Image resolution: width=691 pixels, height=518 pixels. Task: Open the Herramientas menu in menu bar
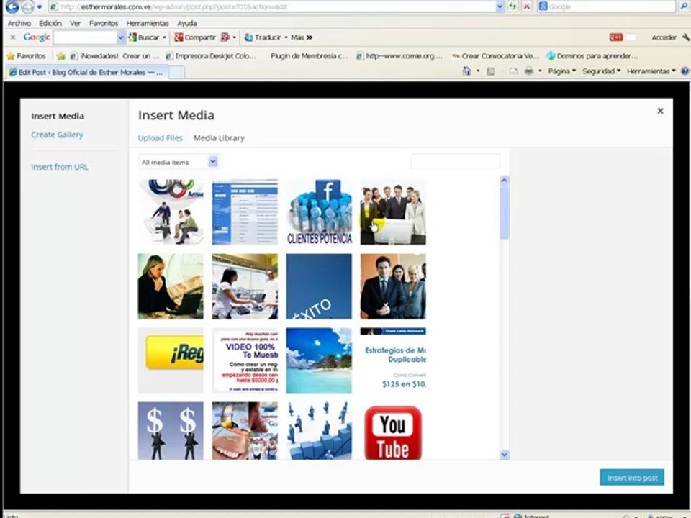pyautogui.click(x=147, y=23)
